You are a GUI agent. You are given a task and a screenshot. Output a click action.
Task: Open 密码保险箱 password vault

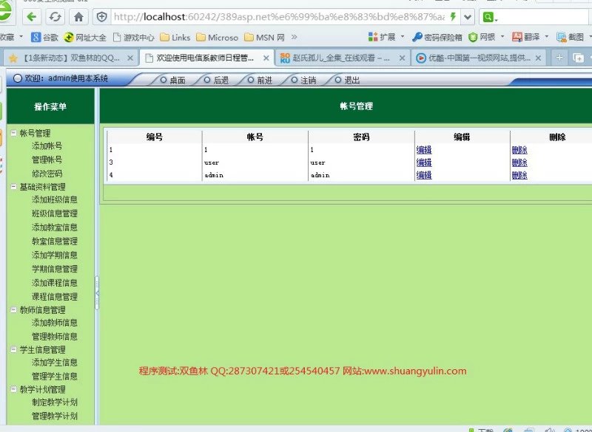pyautogui.click(x=437, y=37)
